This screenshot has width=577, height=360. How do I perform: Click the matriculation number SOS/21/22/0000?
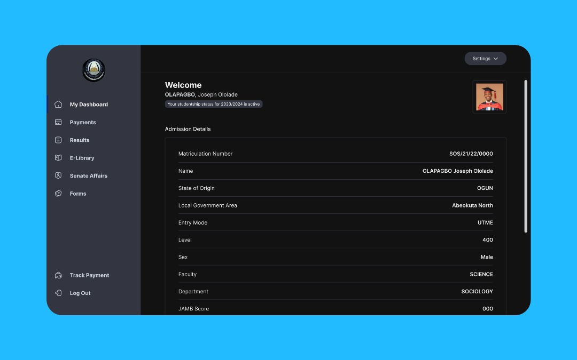[471, 154]
